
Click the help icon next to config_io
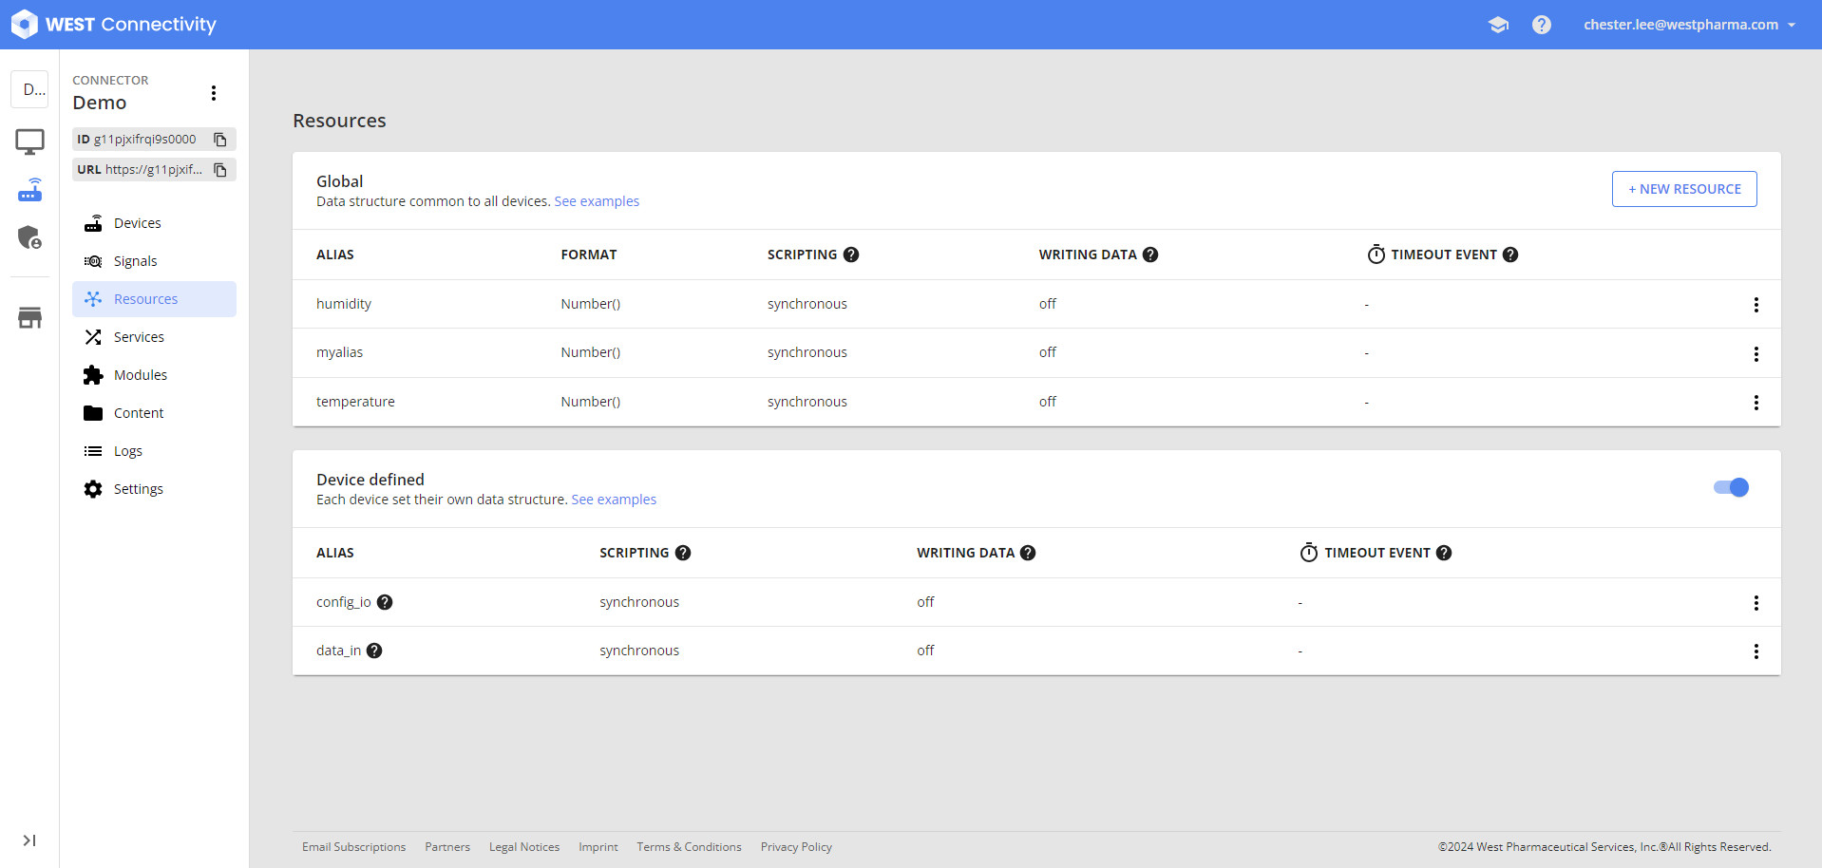tap(385, 602)
